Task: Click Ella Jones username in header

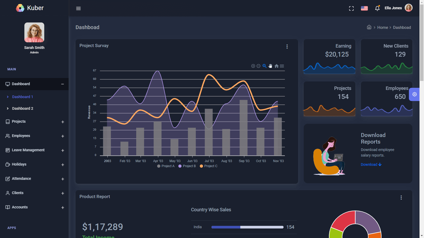Action: pos(393,8)
